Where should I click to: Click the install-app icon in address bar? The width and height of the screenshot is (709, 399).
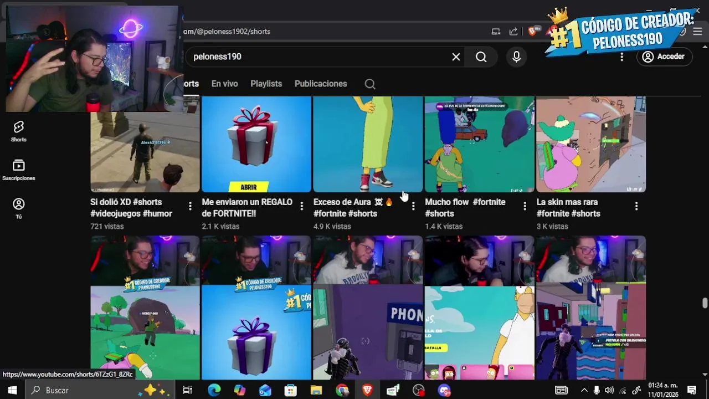tap(496, 32)
